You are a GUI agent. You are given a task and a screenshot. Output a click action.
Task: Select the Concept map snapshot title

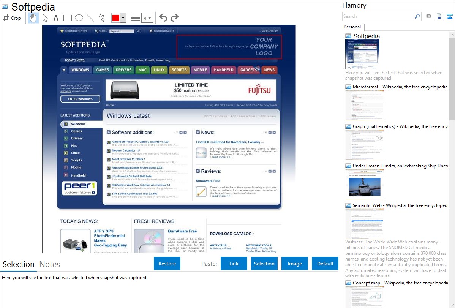coord(400,283)
